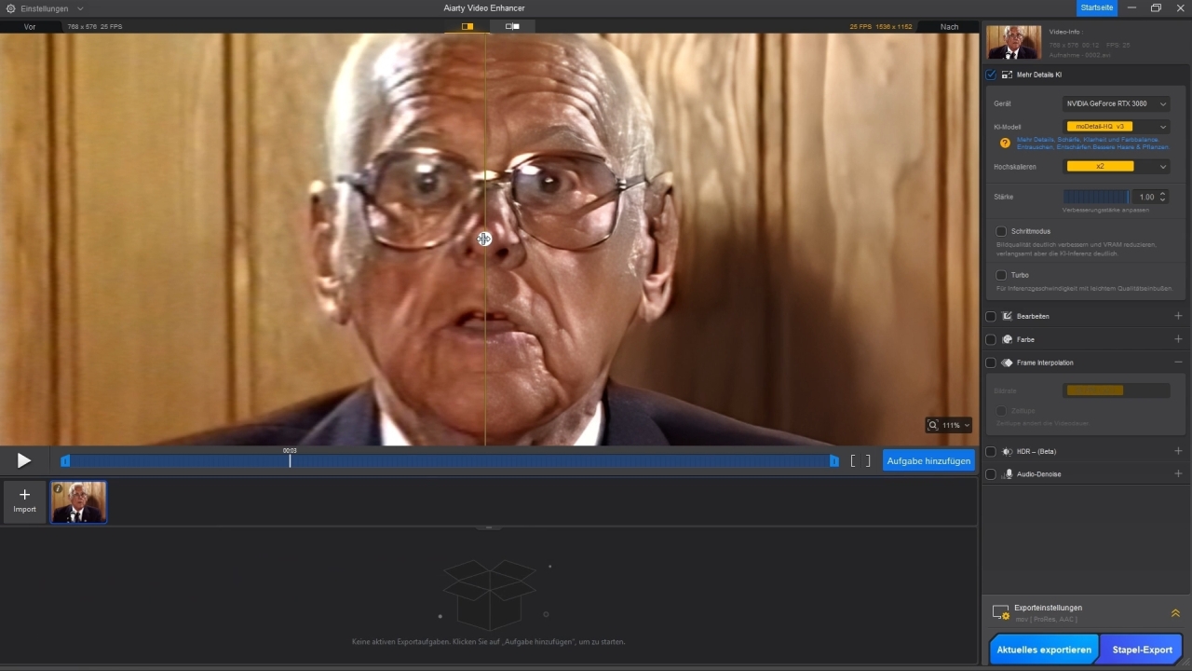Open the Einstellungen gear icon
Viewport: 1192px width, 671px height.
[x=10, y=8]
